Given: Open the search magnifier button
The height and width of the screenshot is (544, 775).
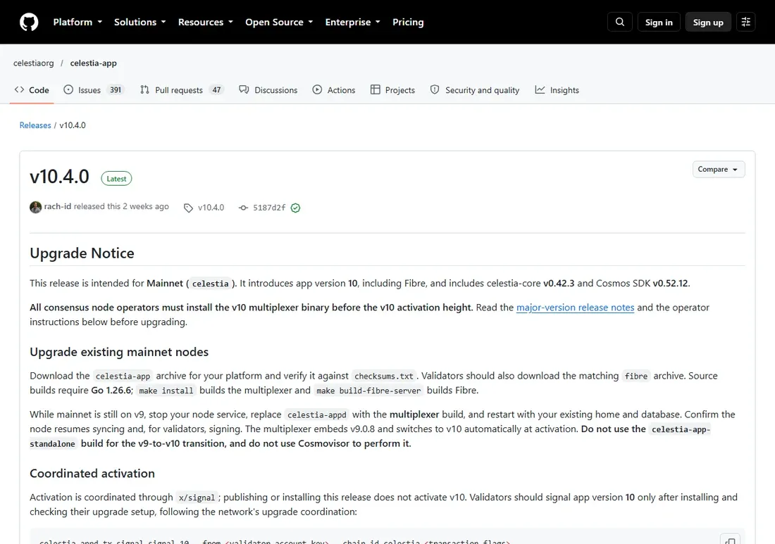Looking at the screenshot, I should tap(620, 23).
